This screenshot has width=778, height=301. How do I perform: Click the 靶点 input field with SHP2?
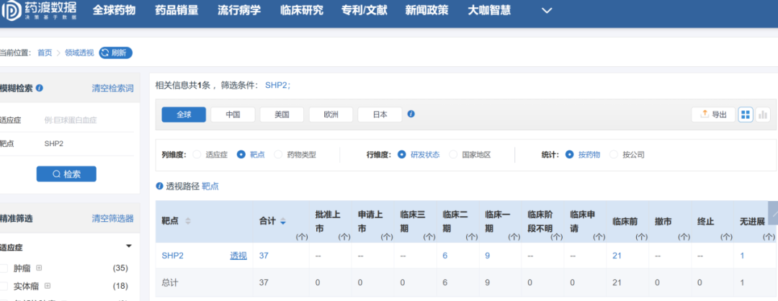86,143
